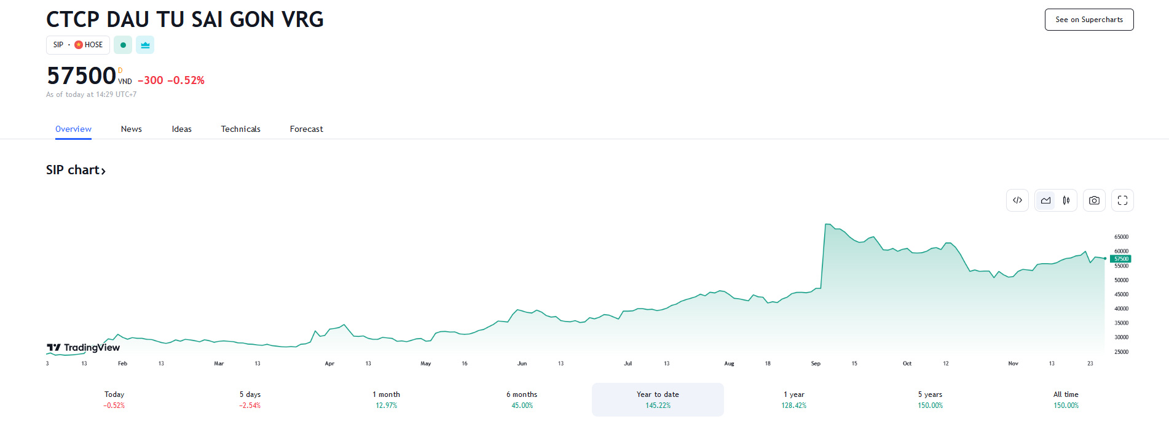Click the Nov label on time axis
This screenshot has width=1169, height=446.
pyautogui.click(x=1013, y=364)
